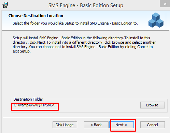Check Disk Usage for the installation

coord(65,125)
